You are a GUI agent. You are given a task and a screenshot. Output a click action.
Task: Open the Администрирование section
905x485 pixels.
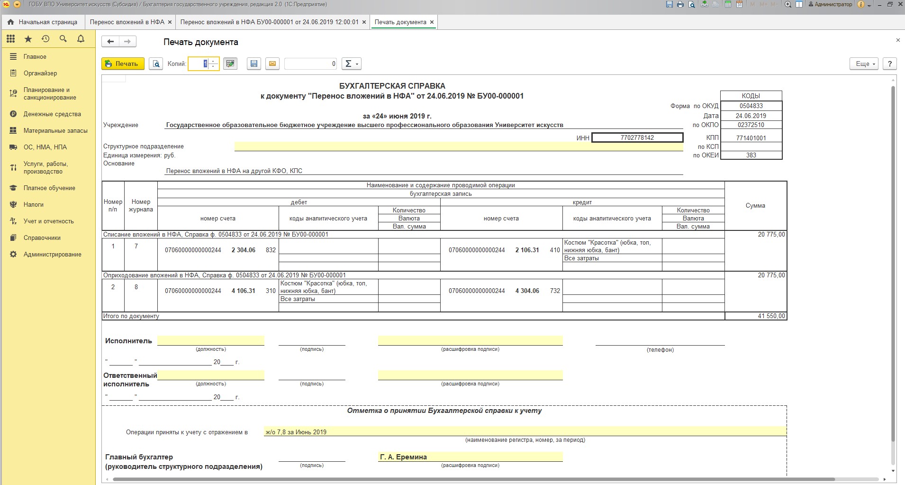(x=47, y=254)
